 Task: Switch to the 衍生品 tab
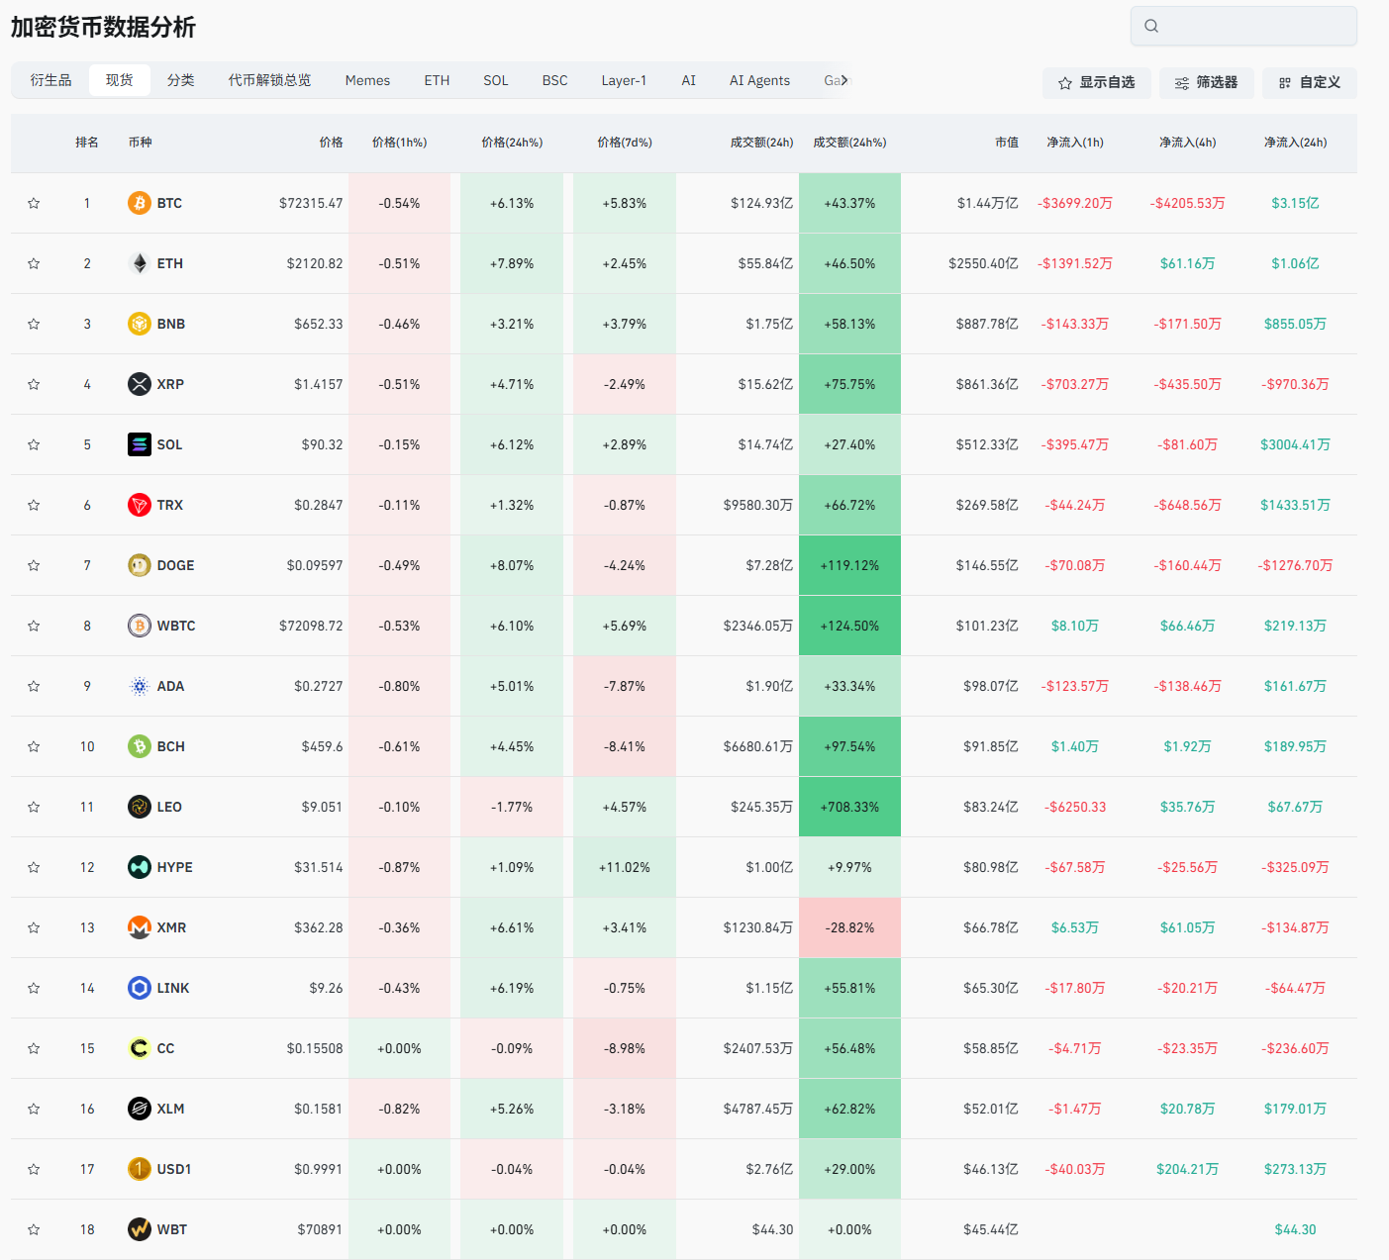[50, 80]
